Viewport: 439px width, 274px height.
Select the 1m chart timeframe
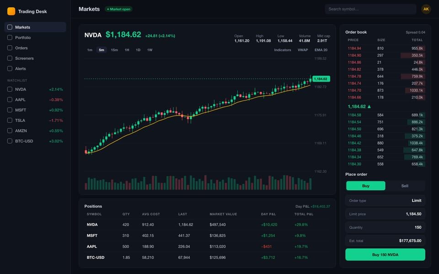tap(90, 50)
